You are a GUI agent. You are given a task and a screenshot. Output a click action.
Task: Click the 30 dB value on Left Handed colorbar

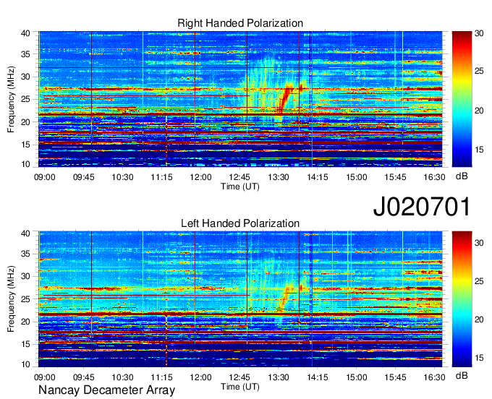479,243
